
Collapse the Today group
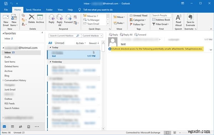click(x=50, y=47)
